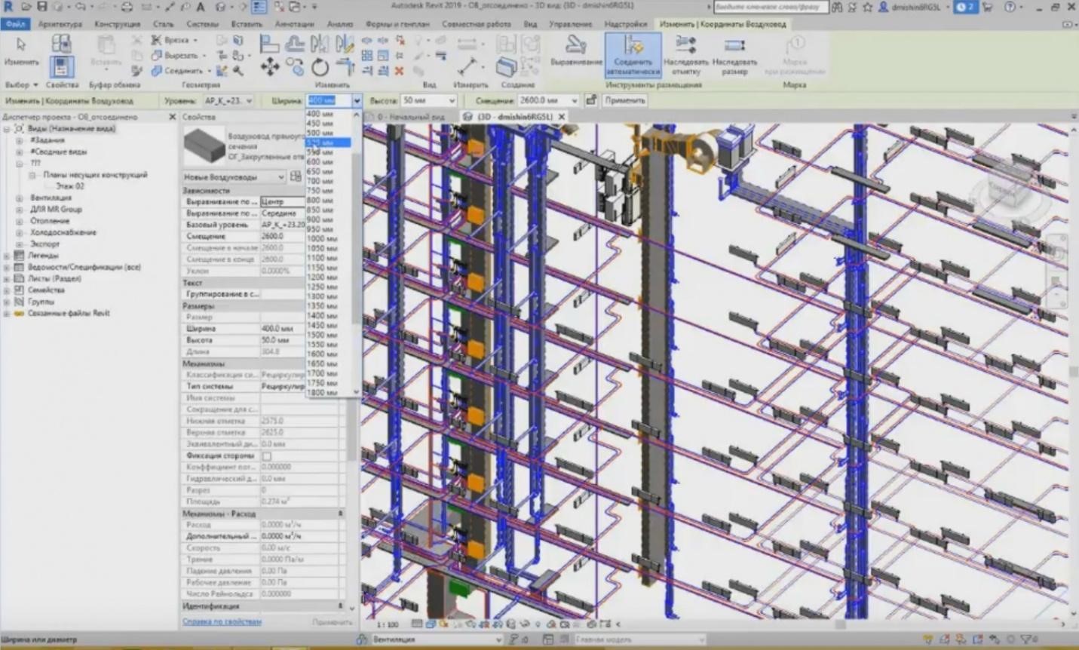Open the Свойства panel icon
The height and width of the screenshot is (650, 1079).
click(63, 66)
